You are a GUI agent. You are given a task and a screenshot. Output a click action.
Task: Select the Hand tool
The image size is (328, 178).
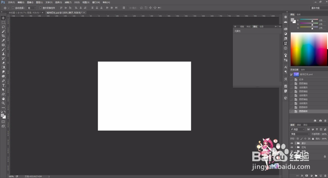[x=3, y=99]
